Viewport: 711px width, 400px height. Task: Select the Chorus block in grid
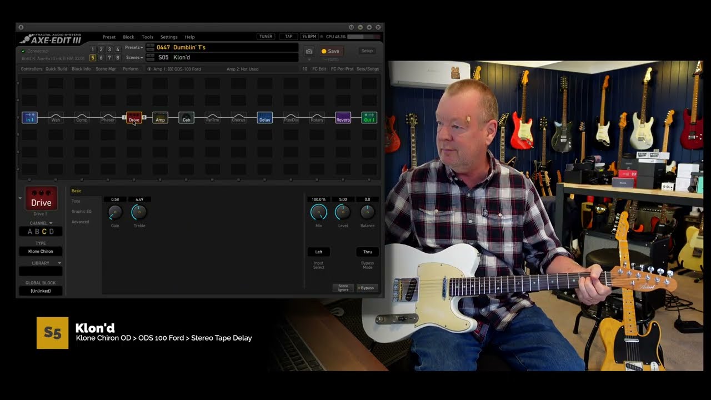[238, 118]
